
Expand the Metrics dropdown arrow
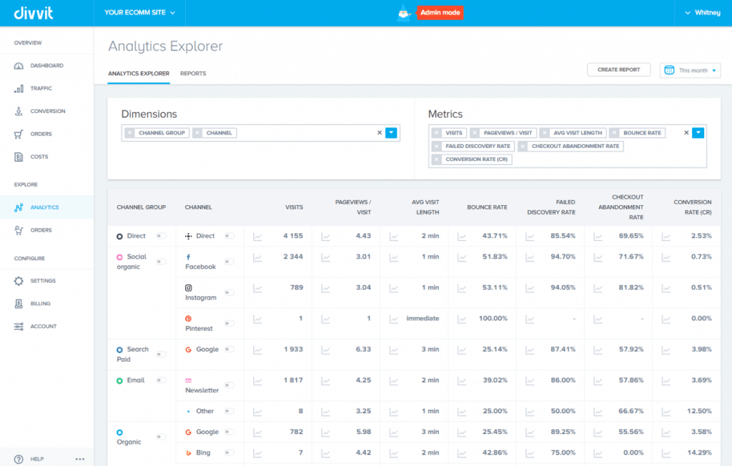pos(698,132)
